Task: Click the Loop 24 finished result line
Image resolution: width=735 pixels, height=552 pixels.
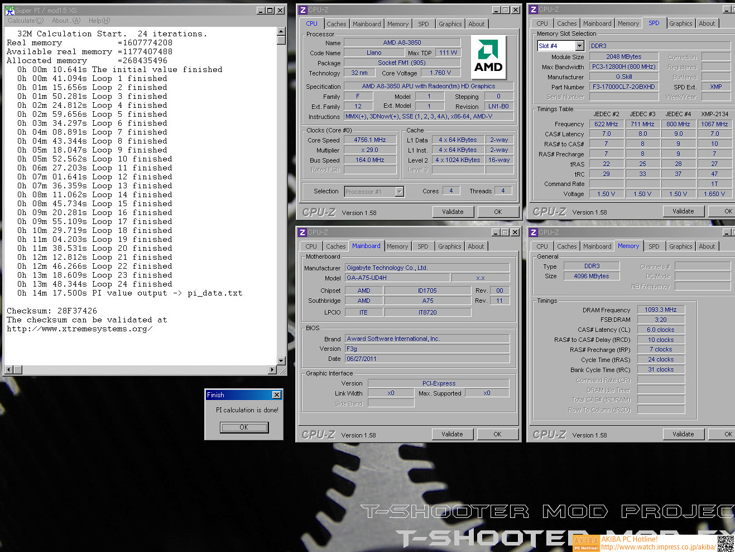Action: 95,284
